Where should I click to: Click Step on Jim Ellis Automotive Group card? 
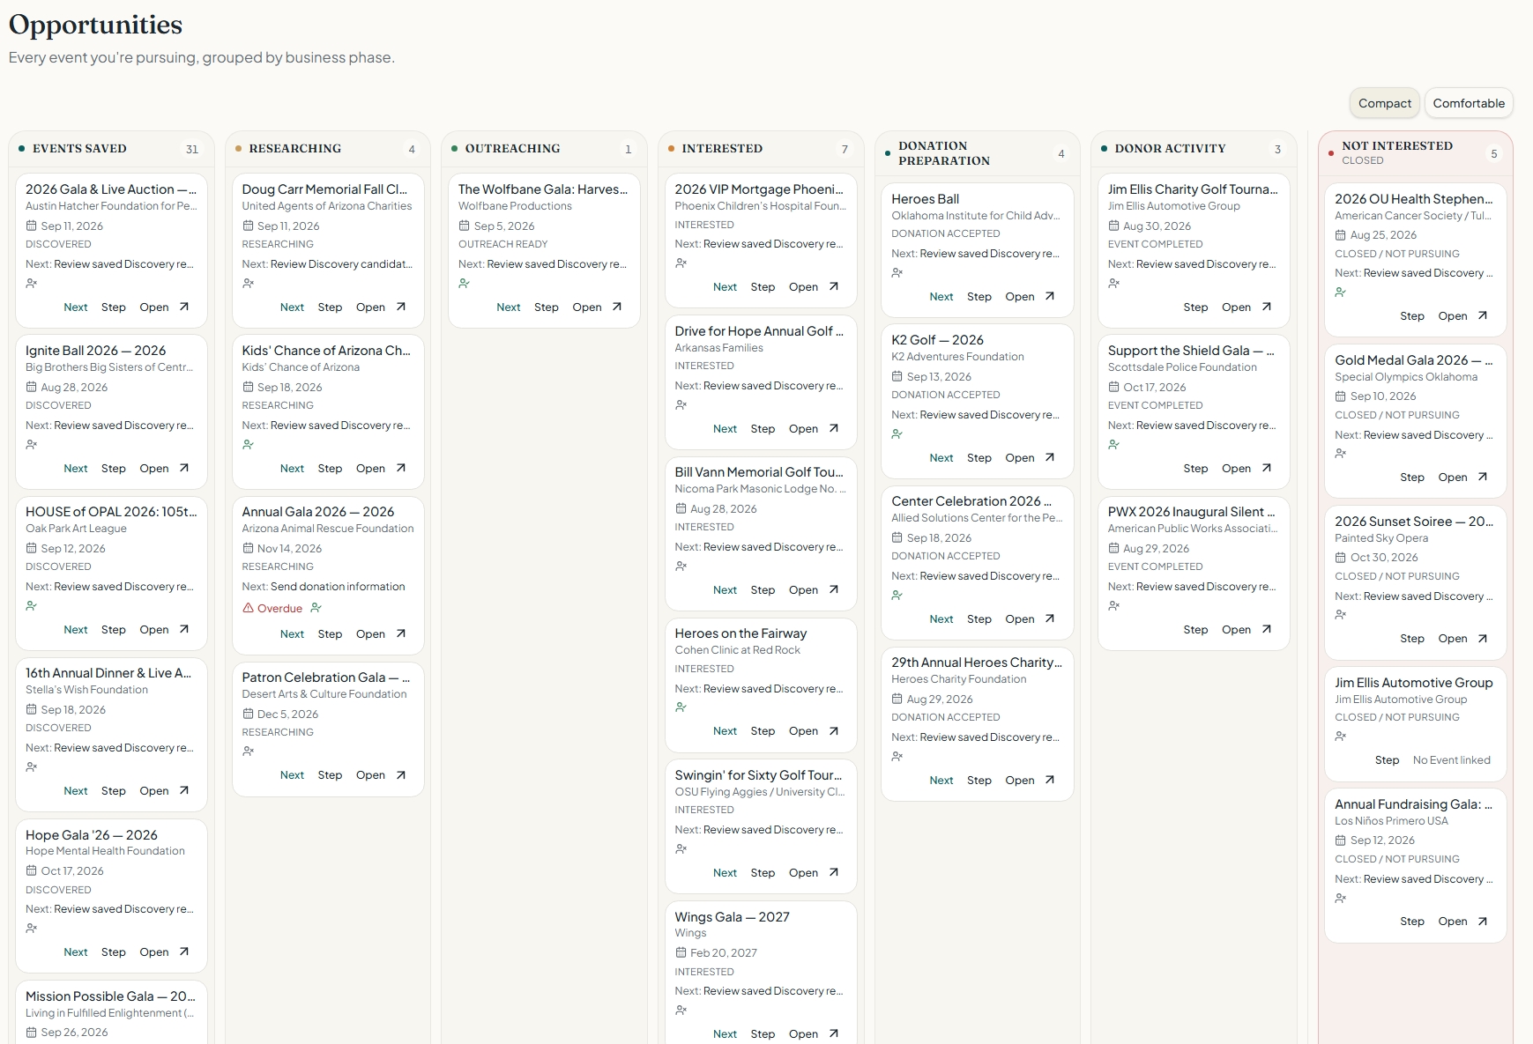click(1387, 760)
